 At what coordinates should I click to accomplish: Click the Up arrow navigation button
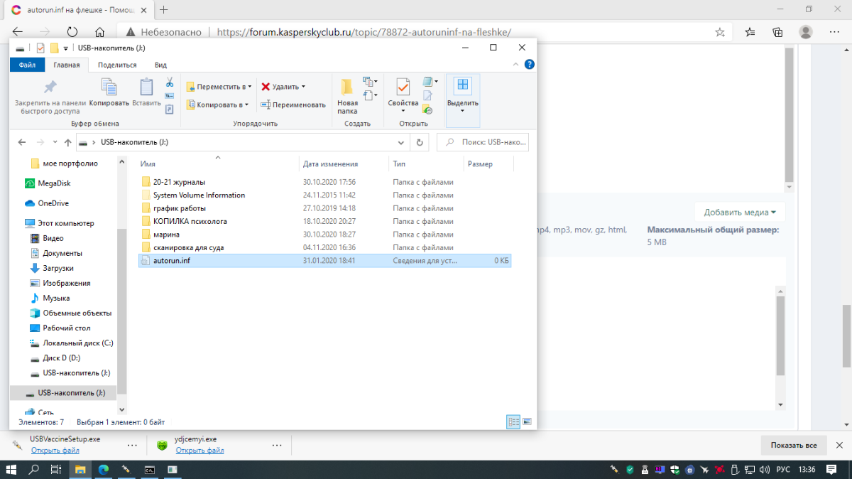point(68,142)
